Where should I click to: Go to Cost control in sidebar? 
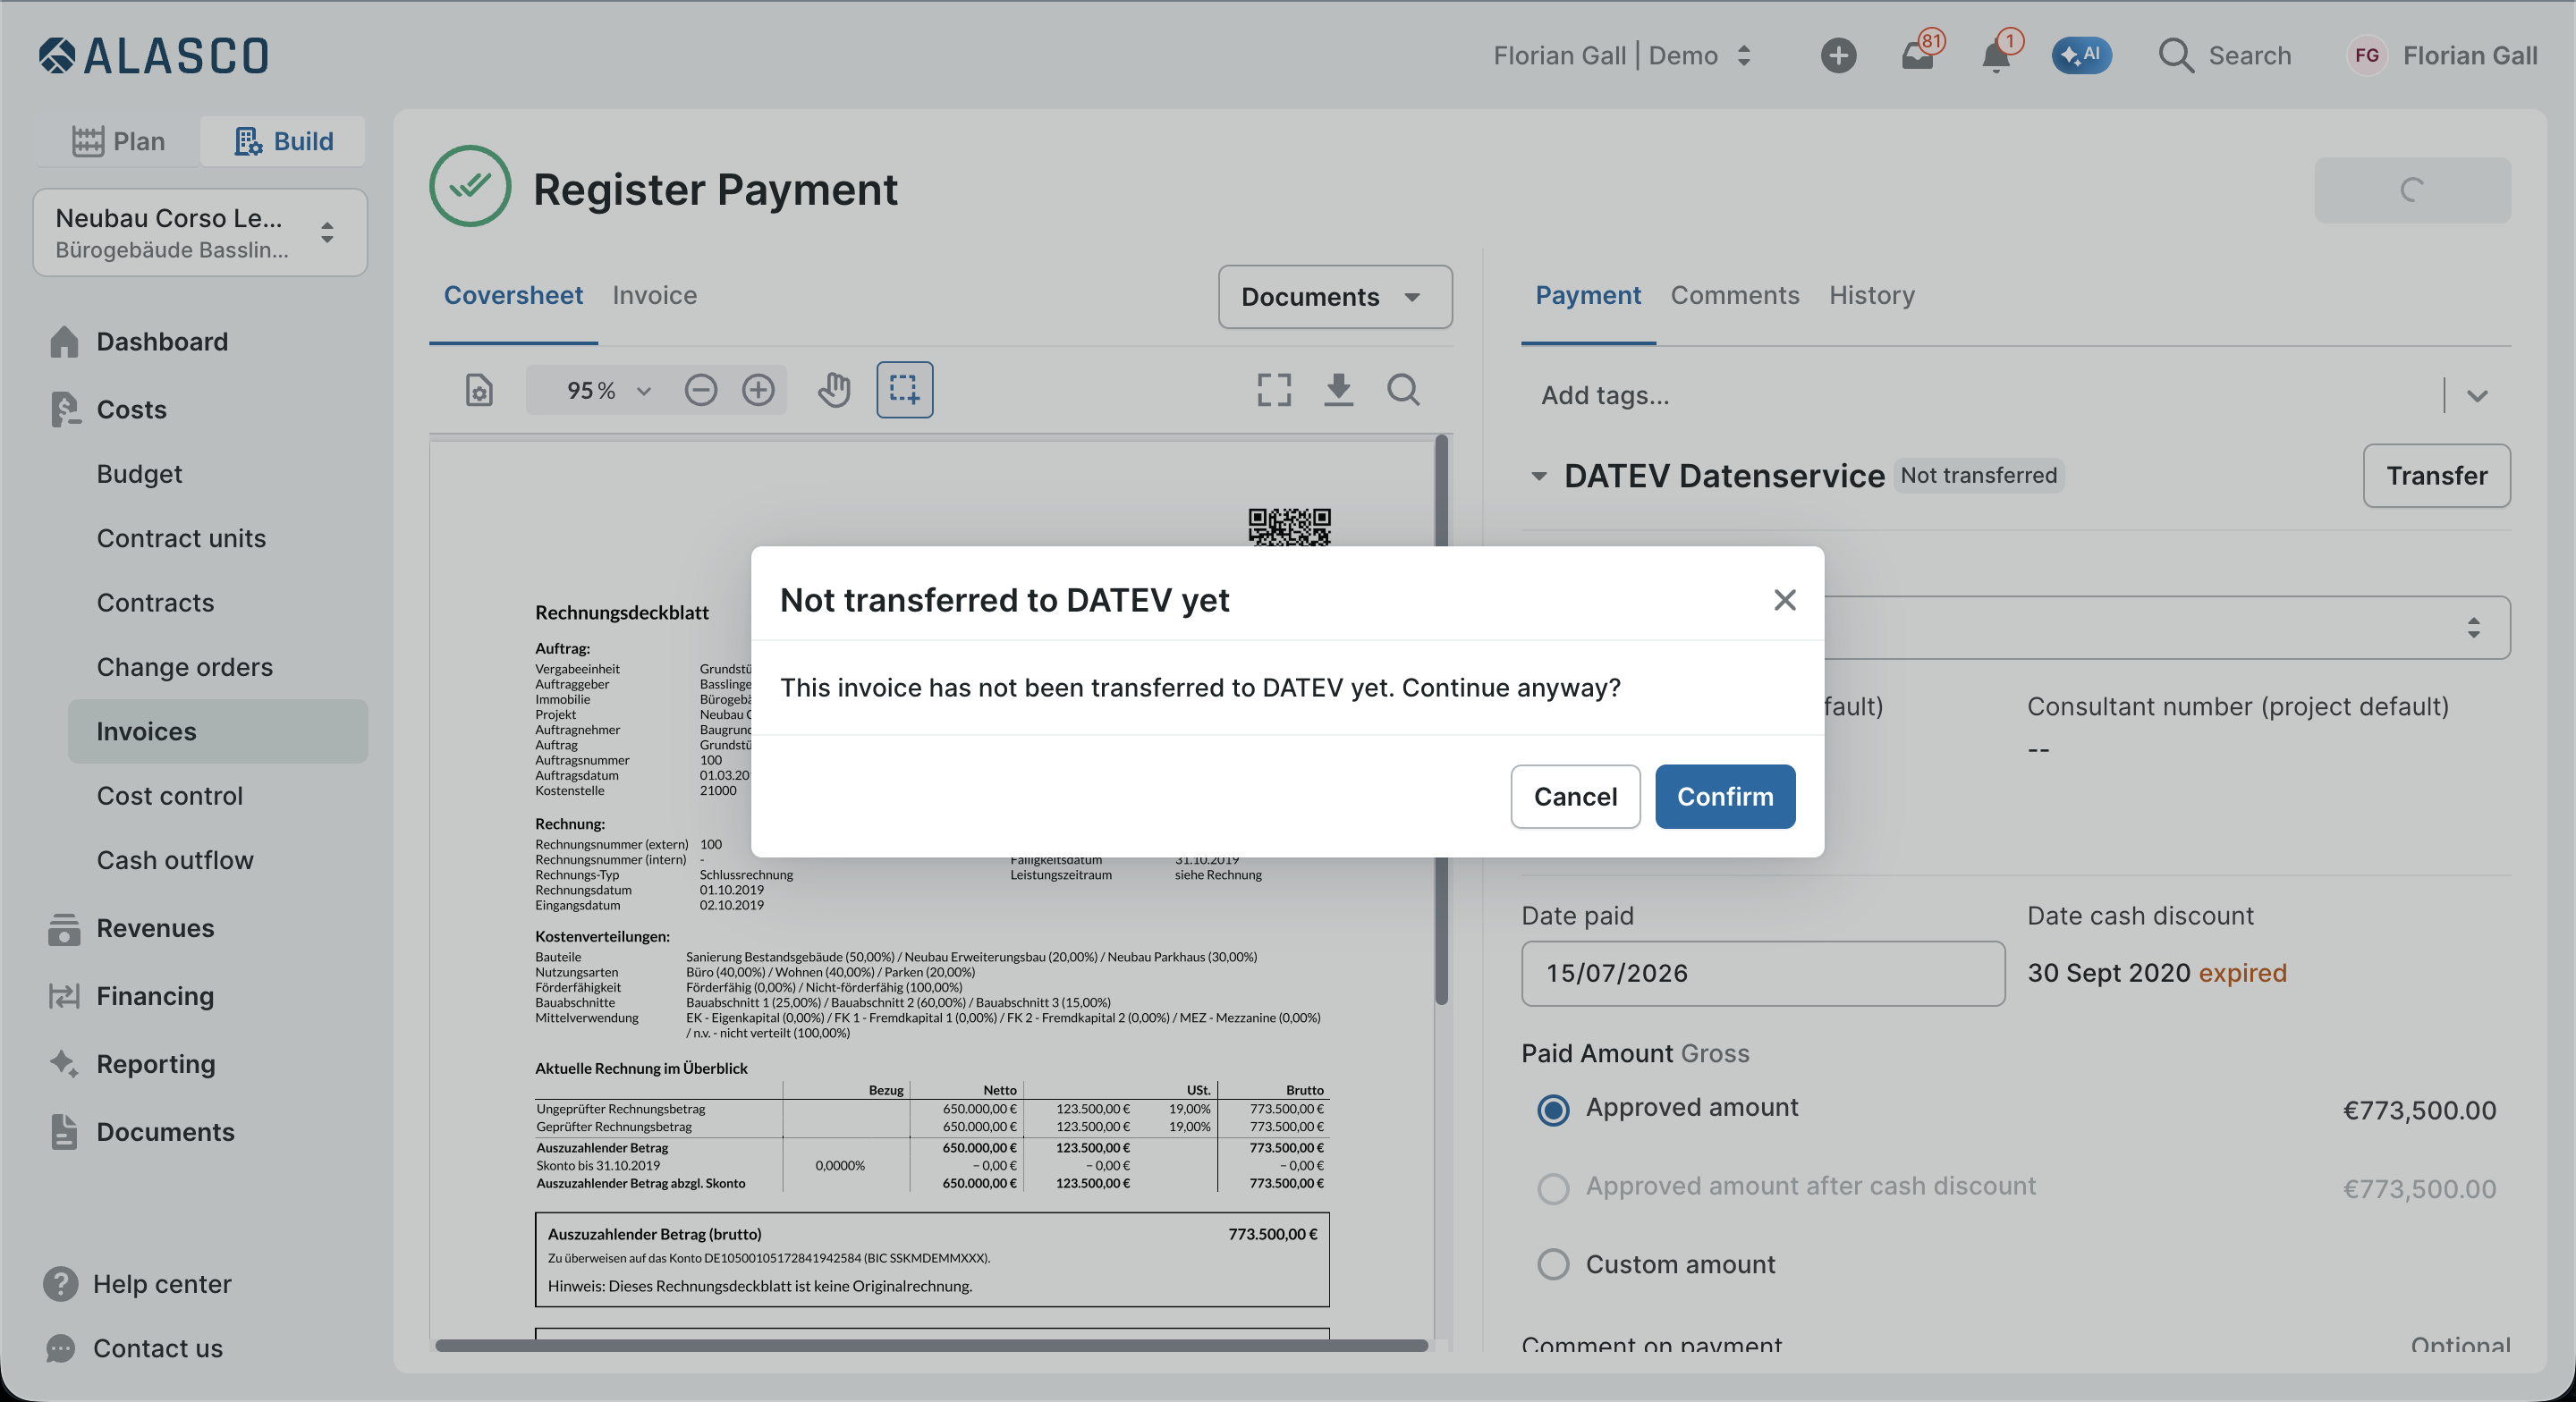[x=170, y=796]
